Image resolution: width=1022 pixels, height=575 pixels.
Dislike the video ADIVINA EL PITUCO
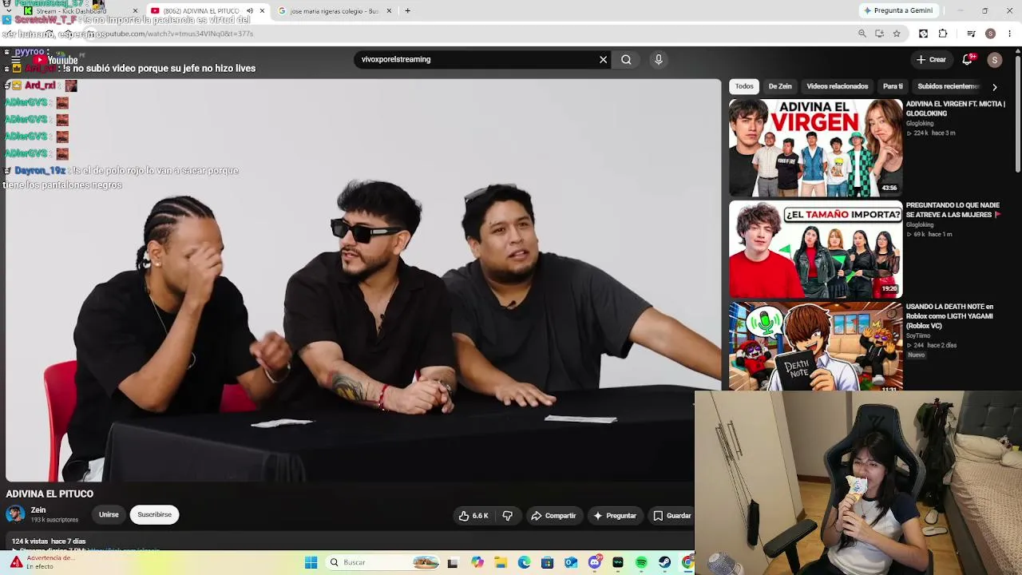point(508,516)
